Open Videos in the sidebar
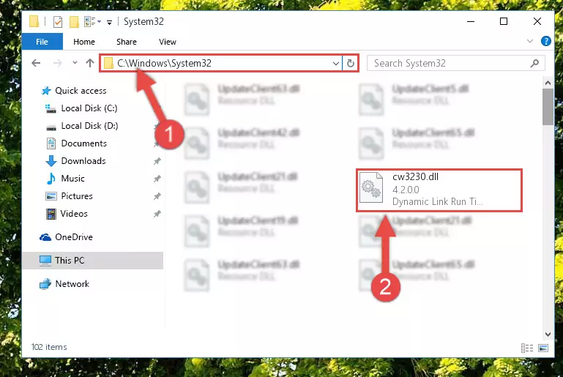Viewport: 563px width, 377px height. [74, 214]
